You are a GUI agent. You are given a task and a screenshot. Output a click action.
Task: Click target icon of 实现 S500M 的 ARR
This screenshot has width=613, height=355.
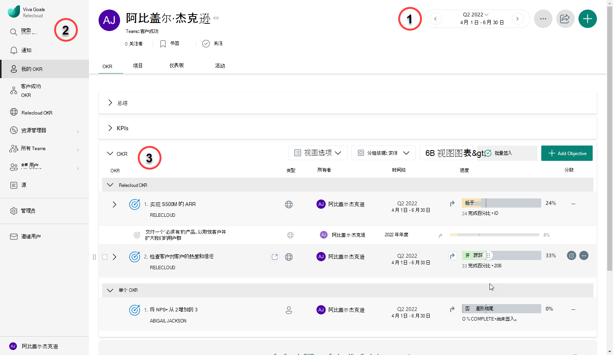135,204
